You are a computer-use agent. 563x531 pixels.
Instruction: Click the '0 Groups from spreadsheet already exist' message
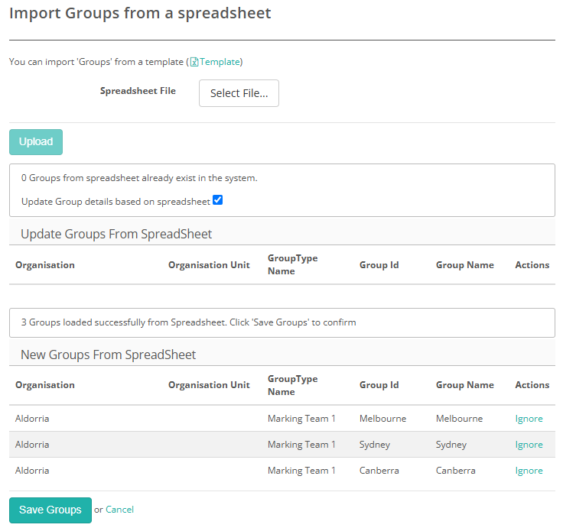pyautogui.click(x=139, y=178)
